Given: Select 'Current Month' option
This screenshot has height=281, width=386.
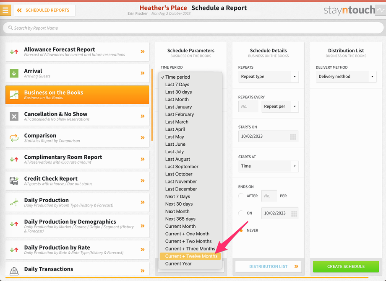Looking at the screenshot, I should 190,226.
